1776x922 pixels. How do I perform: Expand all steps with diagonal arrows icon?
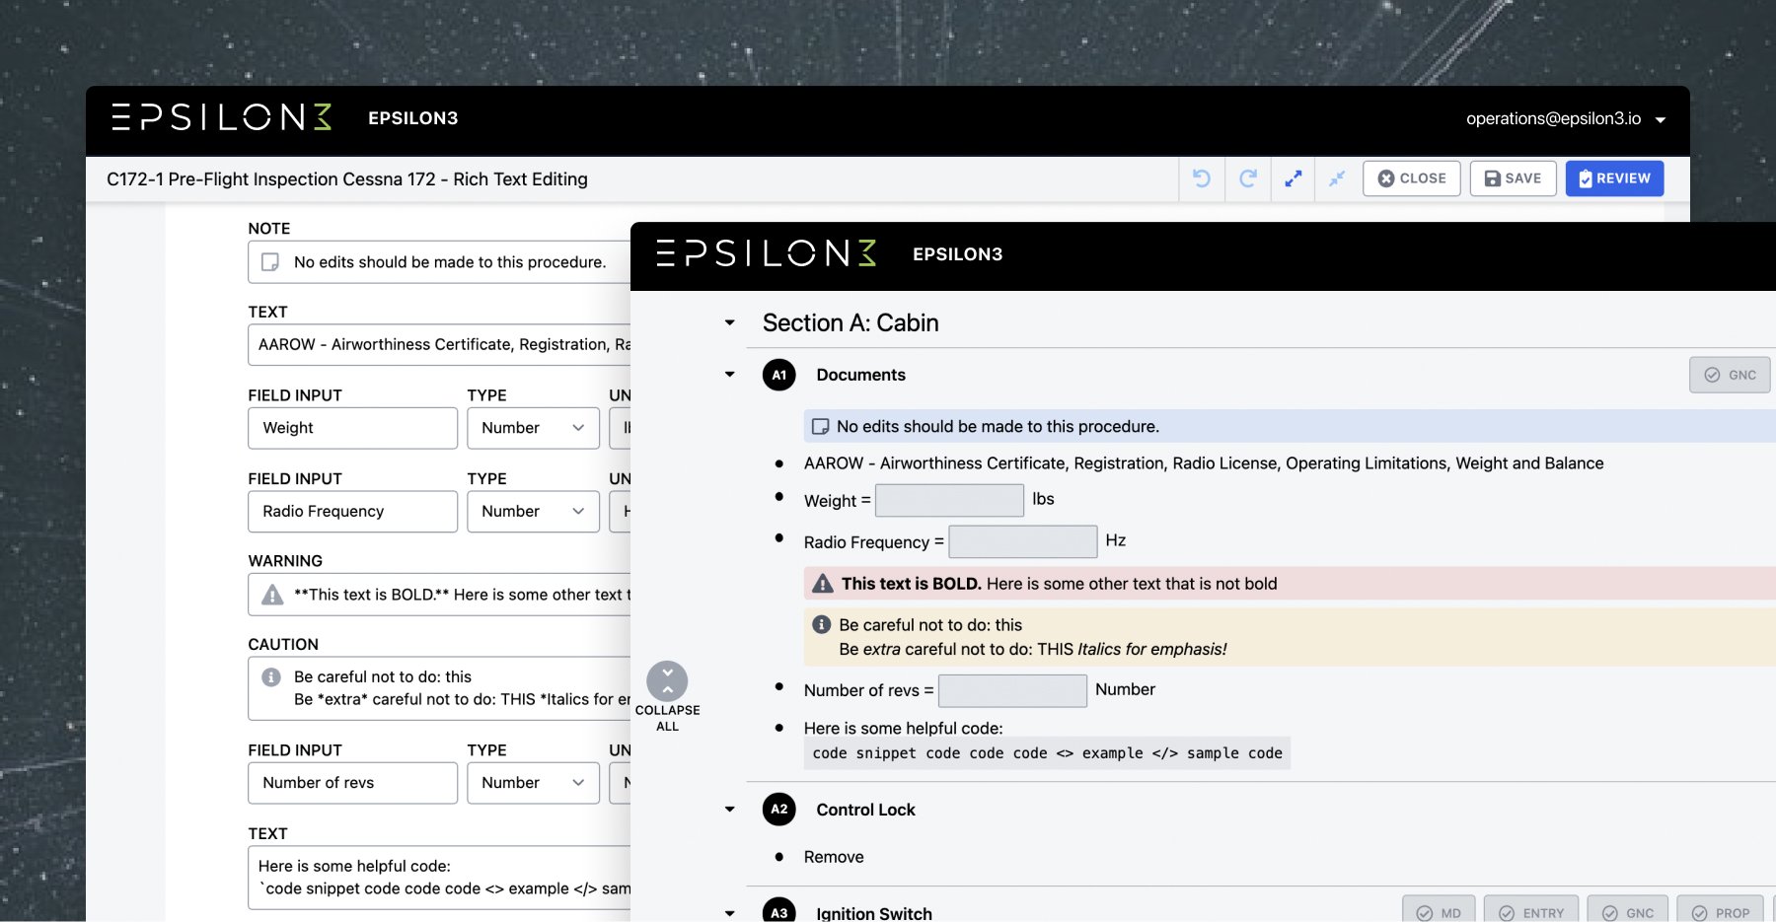[1293, 178]
